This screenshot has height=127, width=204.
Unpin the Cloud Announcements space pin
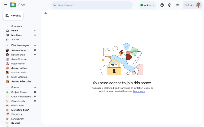(35, 97)
